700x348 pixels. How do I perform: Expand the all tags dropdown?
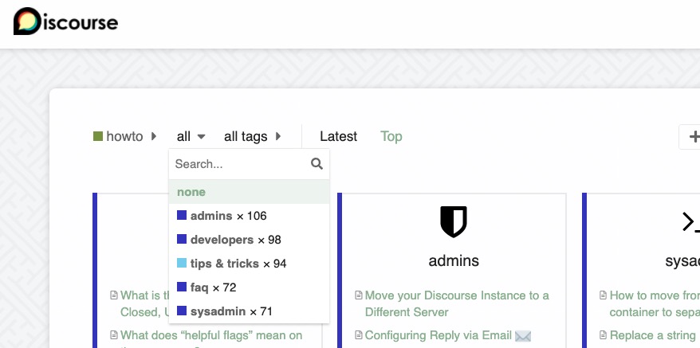click(252, 136)
